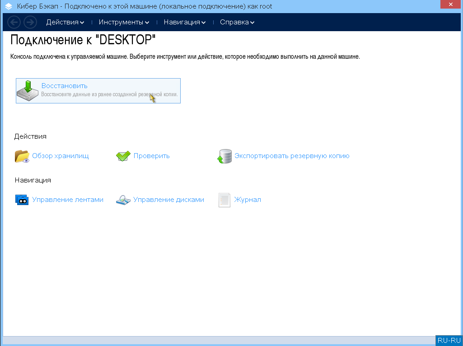The image size is (463, 346).
Task: Click the Кибер Бэкап title bar icon
Action: pyautogui.click(x=8, y=7)
